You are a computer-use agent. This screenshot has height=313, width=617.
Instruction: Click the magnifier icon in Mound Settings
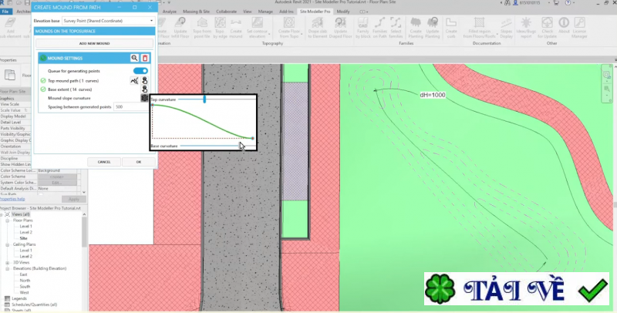pyautogui.click(x=134, y=58)
